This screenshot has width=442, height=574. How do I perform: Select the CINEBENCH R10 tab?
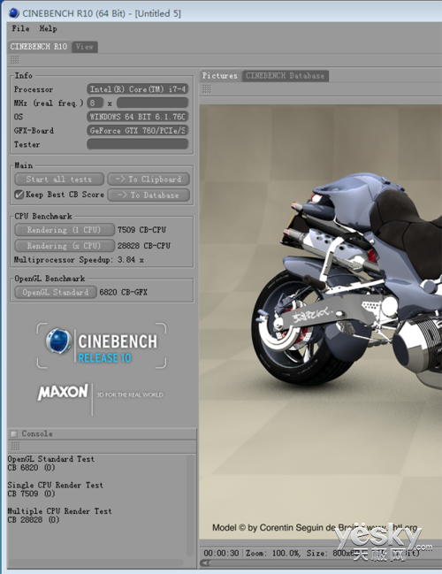tap(39, 47)
